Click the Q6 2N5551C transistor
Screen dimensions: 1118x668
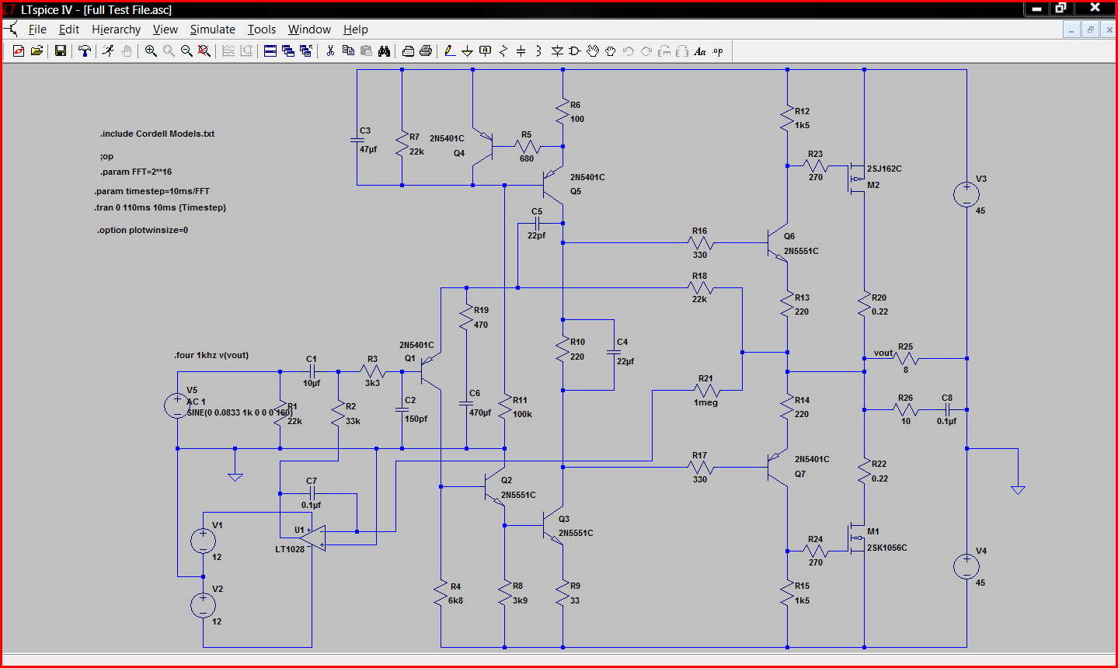pyautogui.click(x=778, y=244)
